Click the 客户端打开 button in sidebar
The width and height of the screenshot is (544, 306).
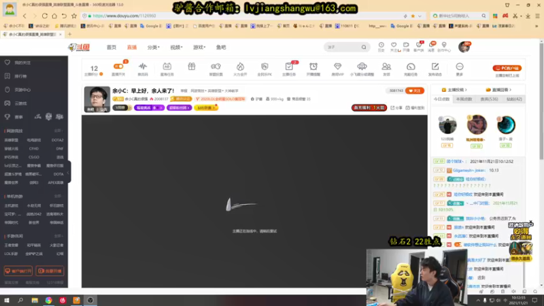point(18,271)
